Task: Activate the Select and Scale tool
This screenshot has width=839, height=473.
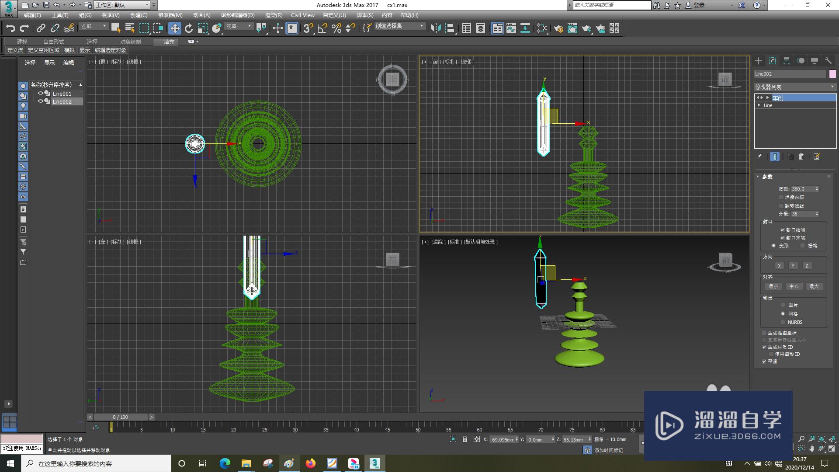Action: [203, 28]
